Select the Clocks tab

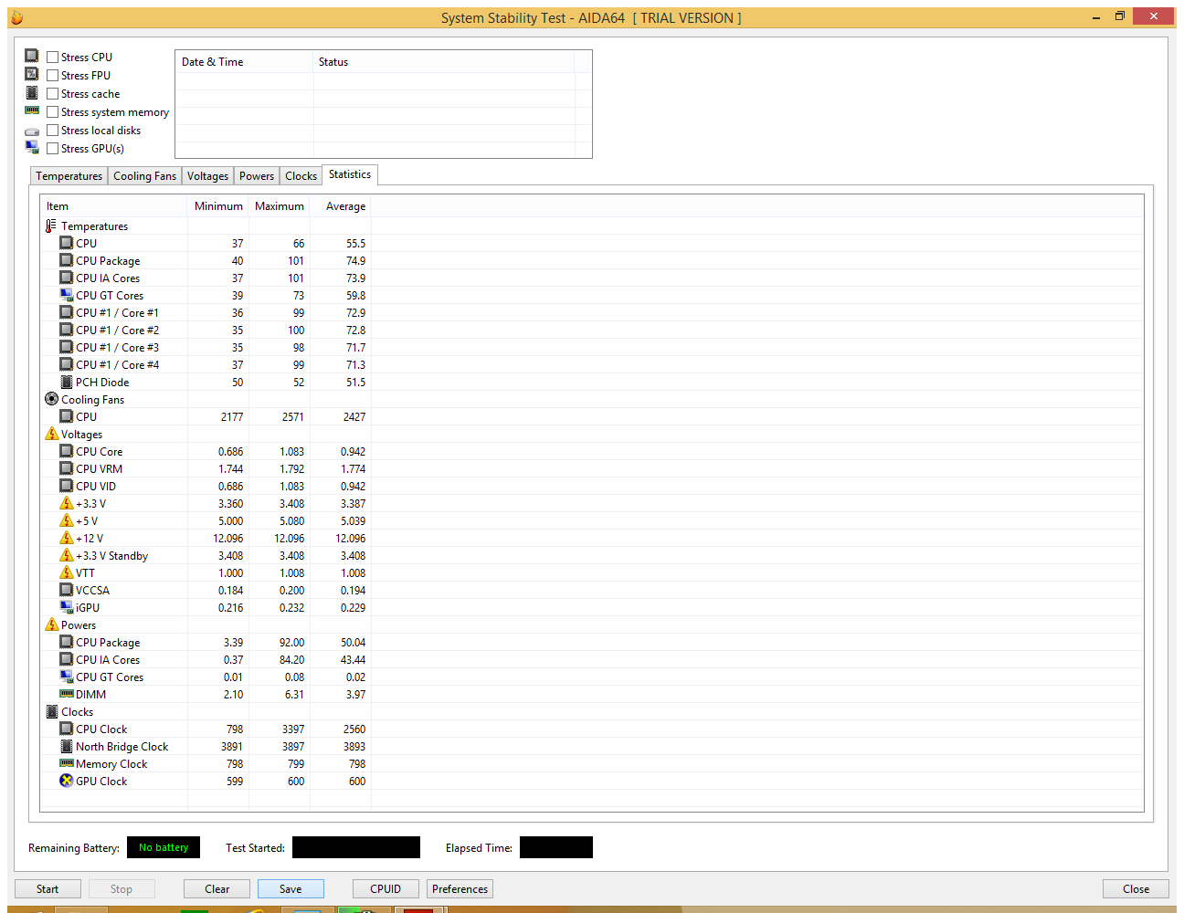[x=301, y=176]
